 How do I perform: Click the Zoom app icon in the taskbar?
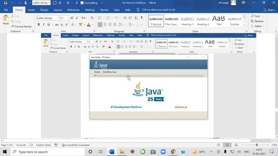[x=163, y=152]
